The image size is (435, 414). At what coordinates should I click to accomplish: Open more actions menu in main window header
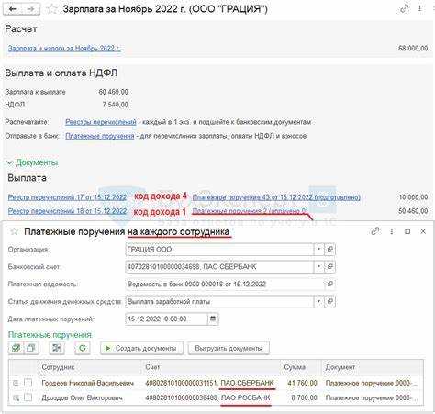tap(420, 9)
